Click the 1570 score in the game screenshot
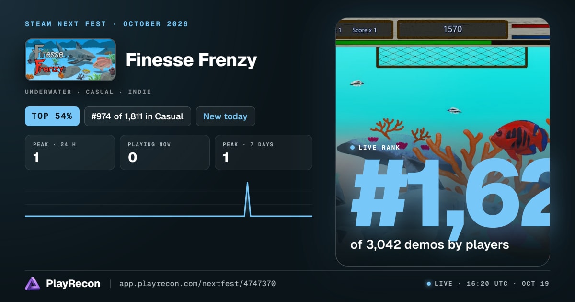The image size is (575, 302). tap(452, 29)
